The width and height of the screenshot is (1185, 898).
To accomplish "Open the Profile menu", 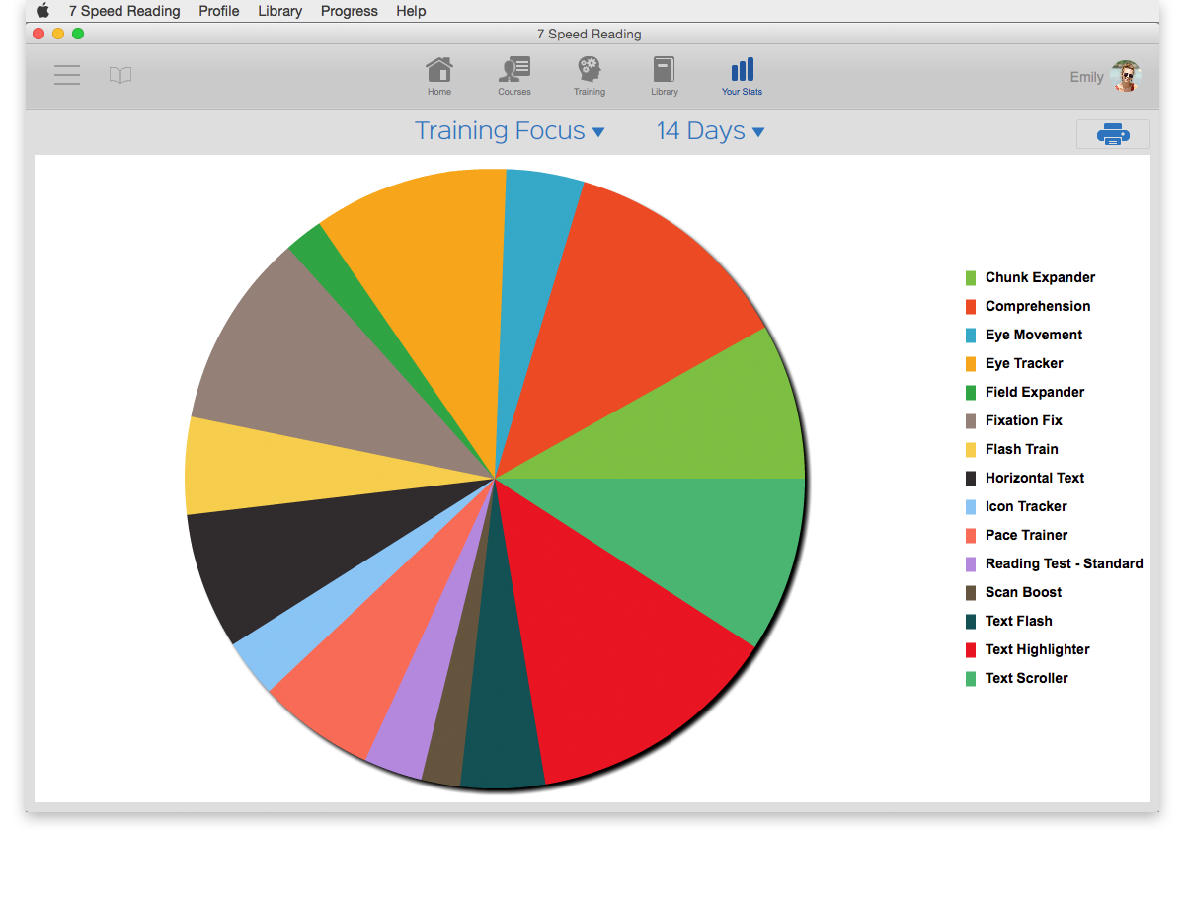I will tap(219, 11).
